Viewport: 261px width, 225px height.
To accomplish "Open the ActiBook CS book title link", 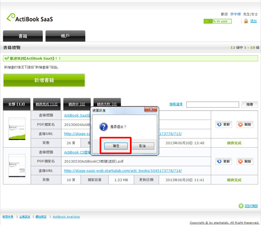I will click(77, 153).
